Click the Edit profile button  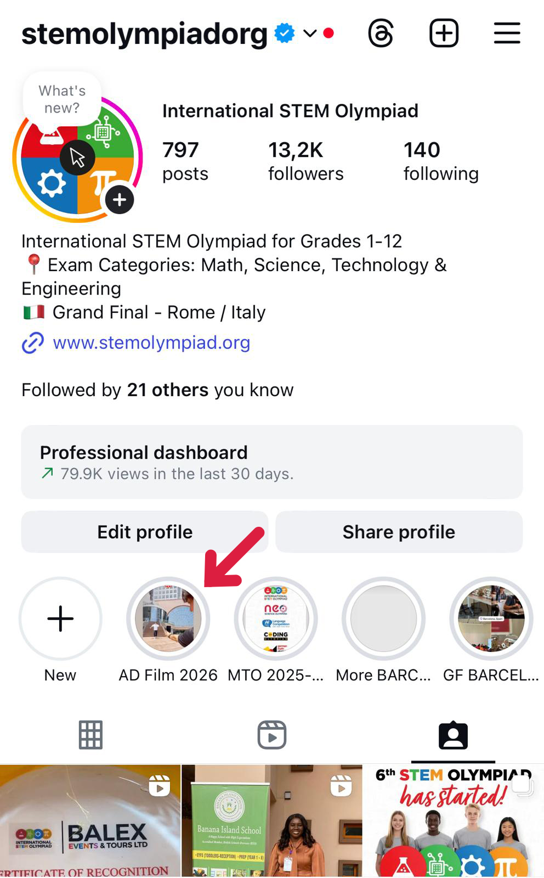coord(145,532)
